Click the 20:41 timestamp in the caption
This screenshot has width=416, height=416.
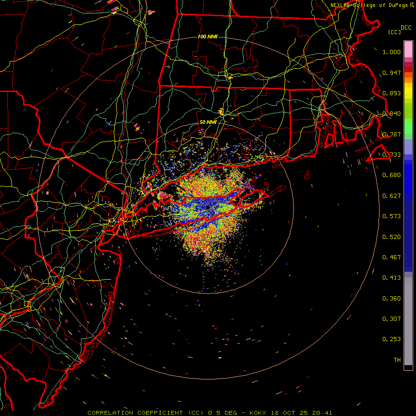322,413
